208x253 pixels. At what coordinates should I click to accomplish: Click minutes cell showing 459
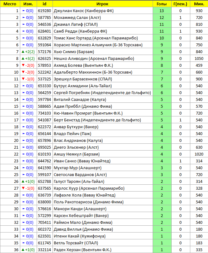coord(199,66)
